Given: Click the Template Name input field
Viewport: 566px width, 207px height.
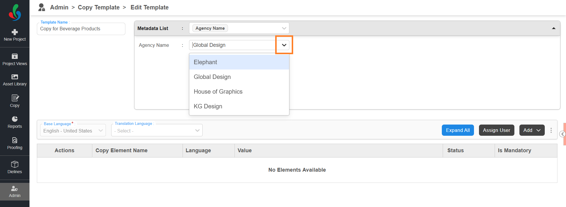Looking at the screenshot, I should tap(81, 29).
